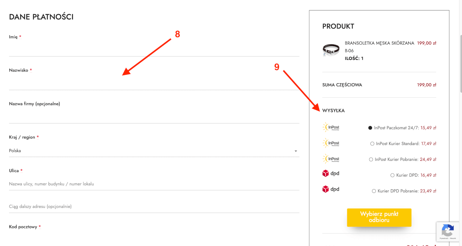Viewport: 462px width, 246px height.
Task: Open the Polska country selector
Action: click(152, 151)
